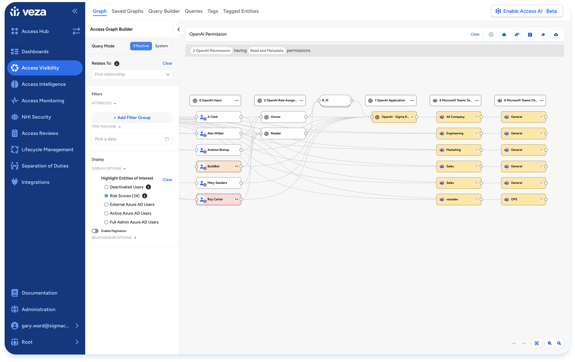The height and width of the screenshot is (362, 575).
Task: Click the camera snapshot icon
Action: coord(556,35)
